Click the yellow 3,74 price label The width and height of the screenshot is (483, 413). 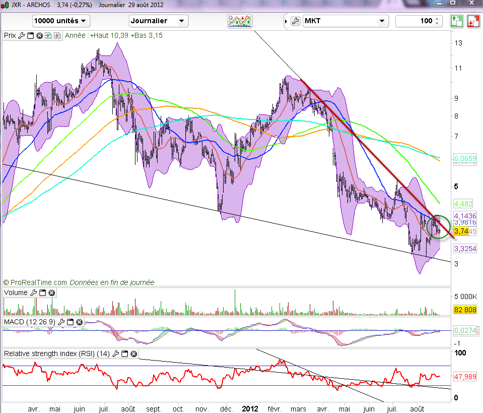[x=461, y=230]
